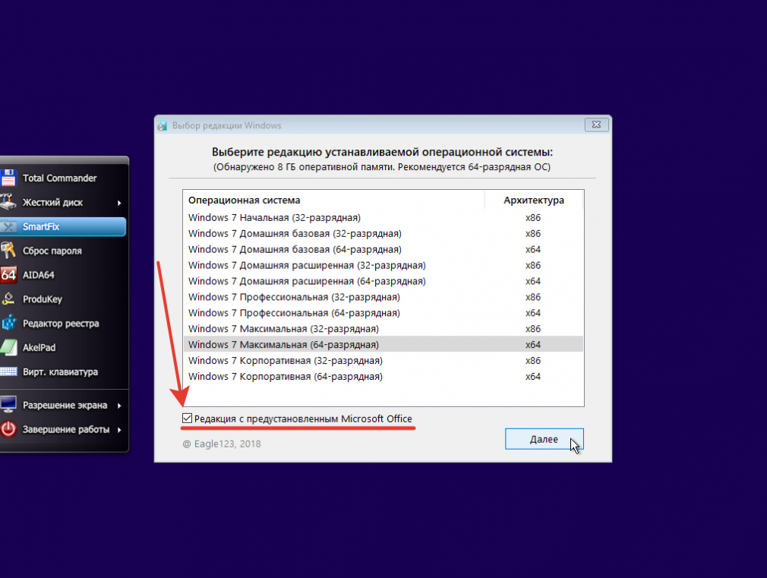Screen dimensions: 767x578
Task: Choose ProduKey in the menu
Action: 63,299
